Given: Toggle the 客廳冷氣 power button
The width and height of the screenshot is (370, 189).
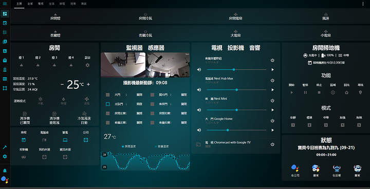Looking at the screenshot, I should 145,33.
